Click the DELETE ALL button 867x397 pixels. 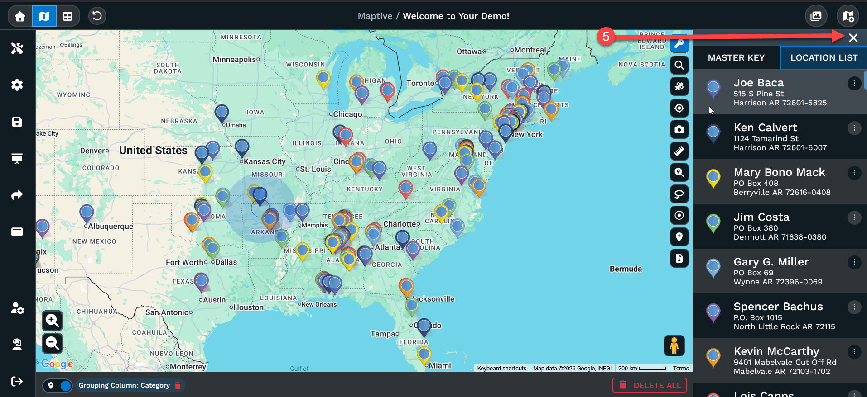click(650, 385)
